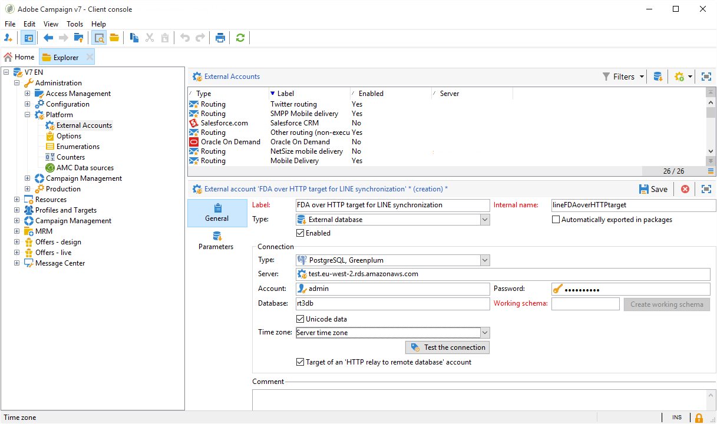
Task: Collapse the Platform tree node
Action: click(28, 115)
